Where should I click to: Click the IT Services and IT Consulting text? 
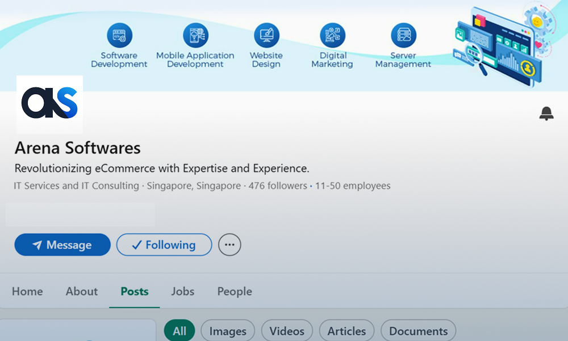click(x=77, y=186)
